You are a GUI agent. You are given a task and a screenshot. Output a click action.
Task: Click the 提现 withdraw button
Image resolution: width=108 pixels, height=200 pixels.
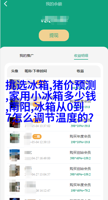(x=54, y=35)
